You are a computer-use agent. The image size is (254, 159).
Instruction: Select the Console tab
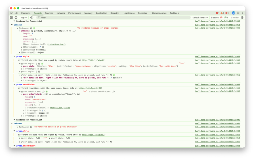coord(38,13)
